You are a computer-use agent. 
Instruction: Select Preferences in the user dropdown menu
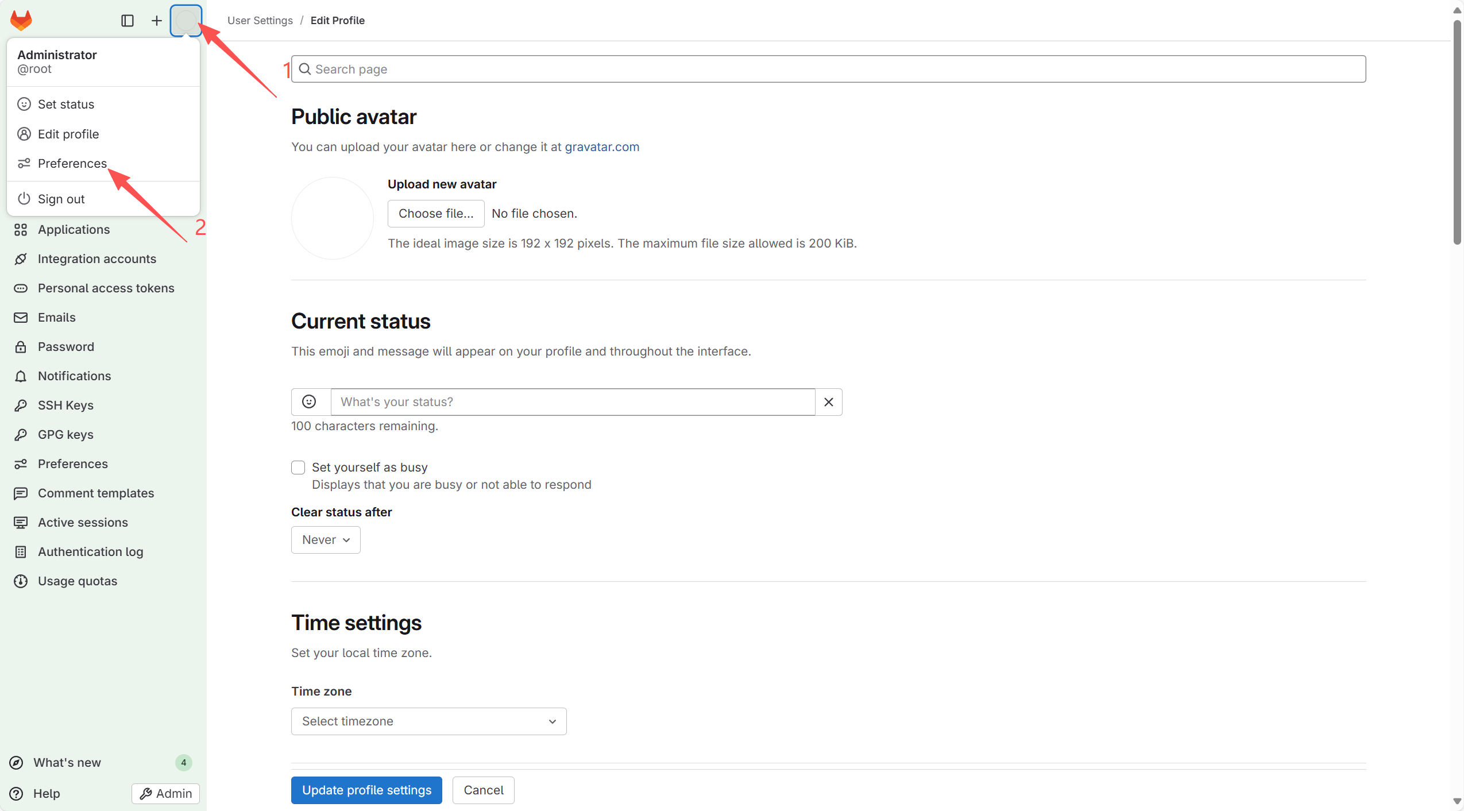tap(72, 163)
